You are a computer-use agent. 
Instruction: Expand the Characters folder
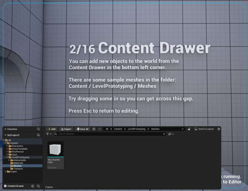[x=7, y=146]
